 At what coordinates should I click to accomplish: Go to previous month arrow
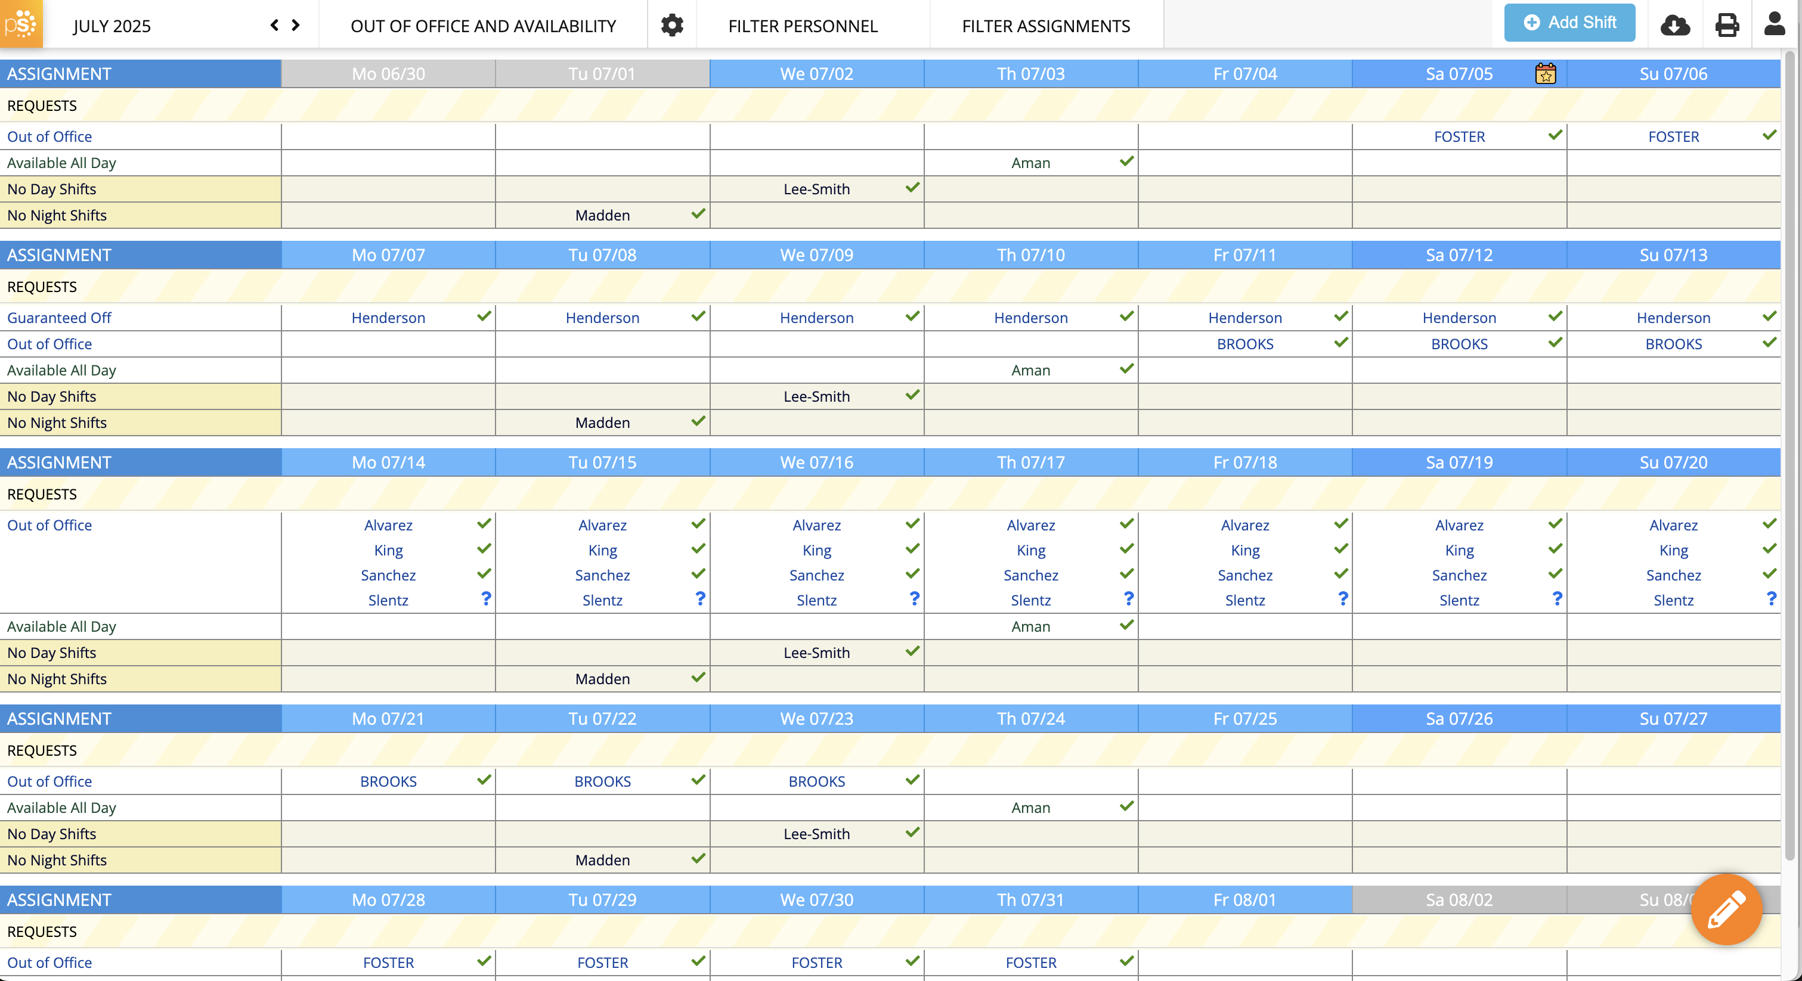pyautogui.click(x=274, y=25)
